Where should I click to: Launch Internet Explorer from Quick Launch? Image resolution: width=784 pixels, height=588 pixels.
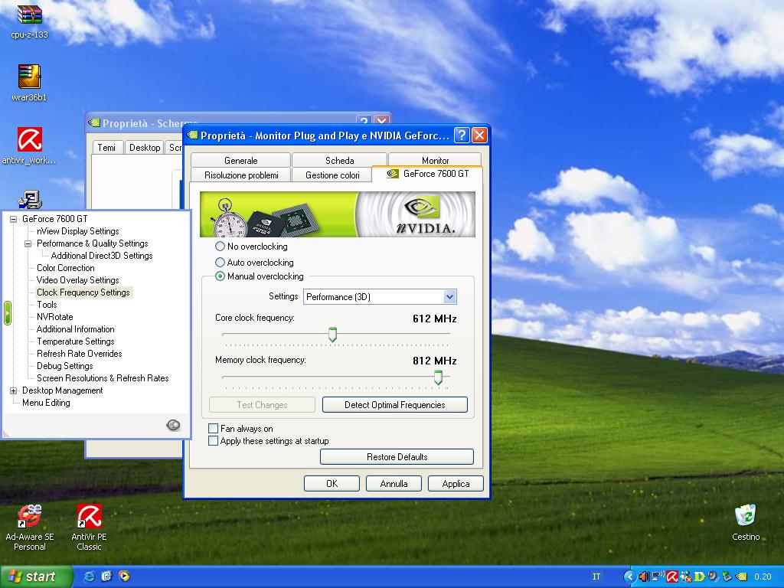pyautogui.click(x=89, y=577)
